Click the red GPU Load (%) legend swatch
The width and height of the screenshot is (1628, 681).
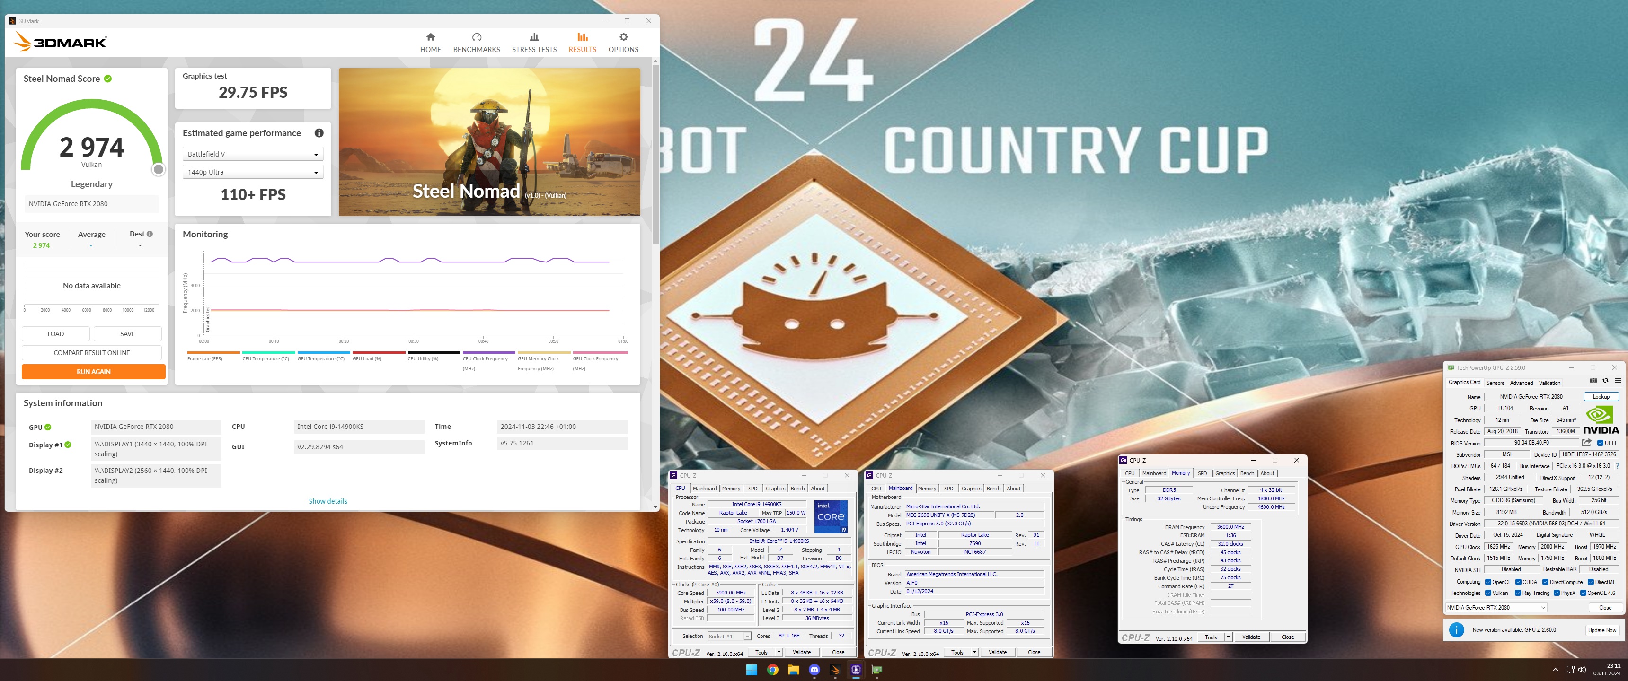(379, 352)
